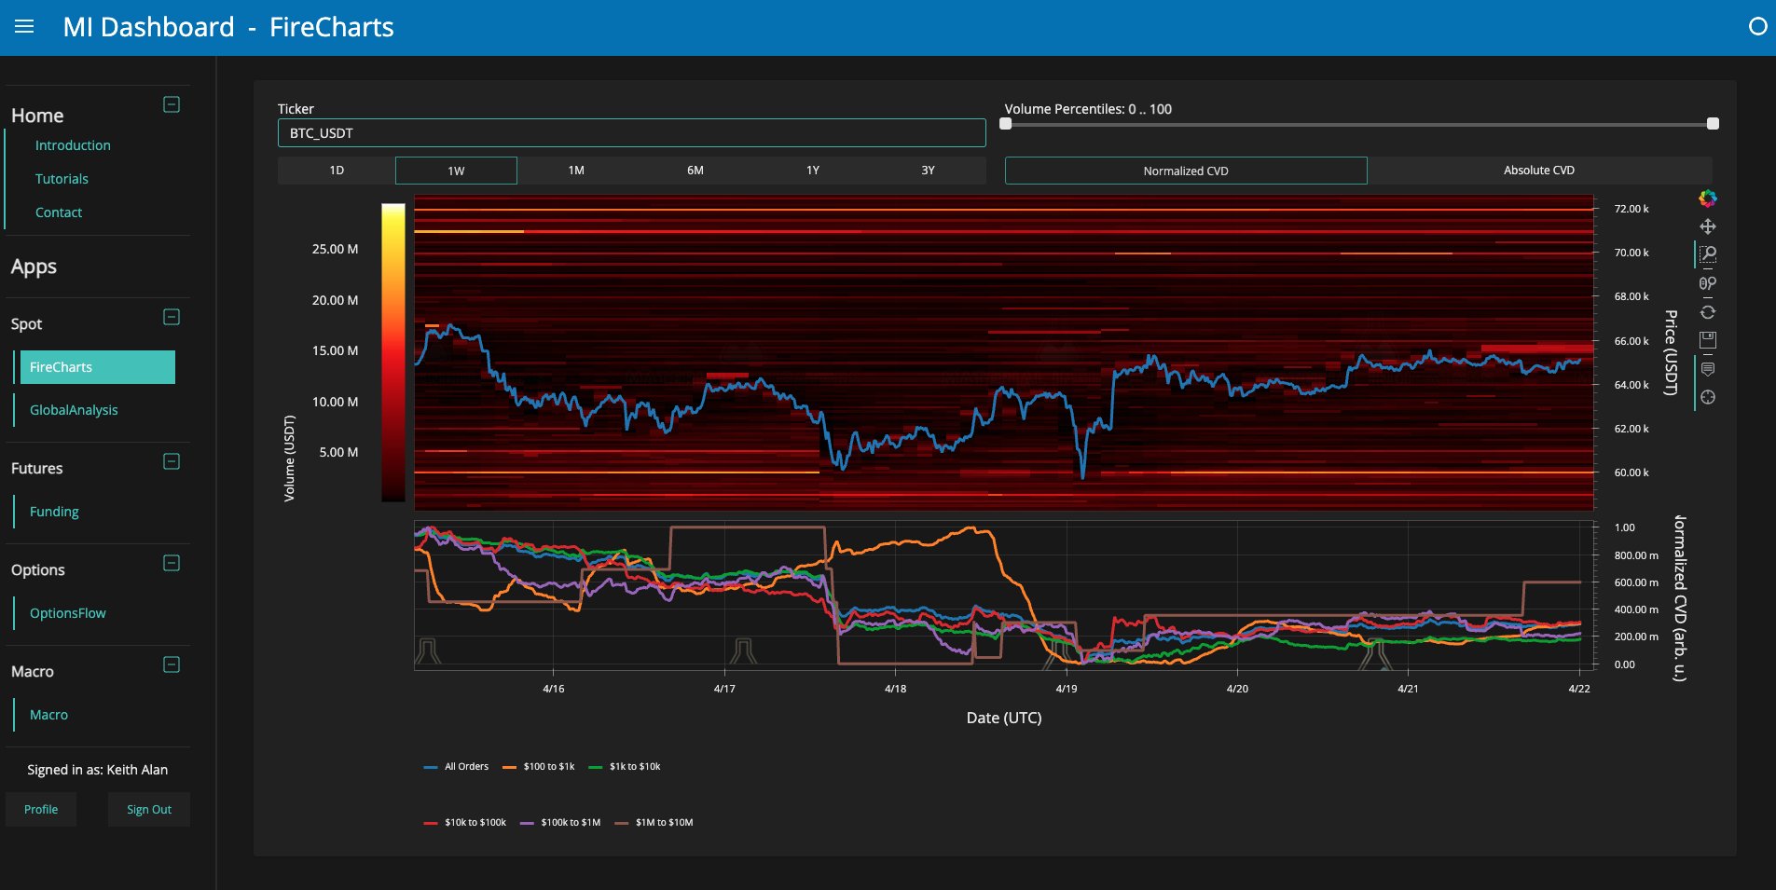Select the Box Zoom tool

pos(1707,254)
